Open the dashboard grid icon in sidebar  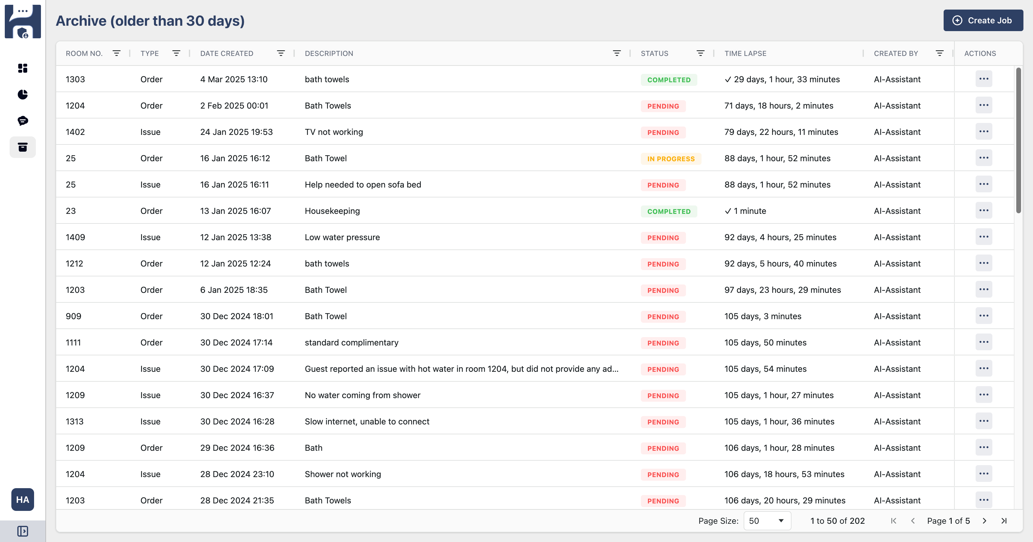(x=23, y=68)
